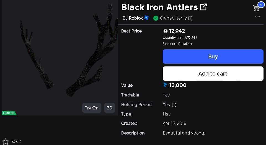Open See More Resellers link
Screen dimensions: 266x145
pyautogui.click(x=178, y=44)
